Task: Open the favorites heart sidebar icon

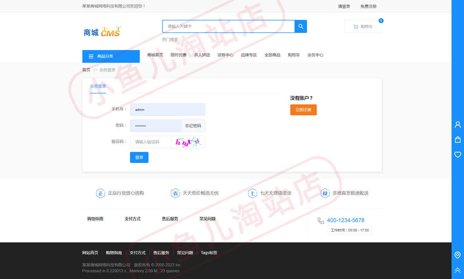Action: [457, 155]
